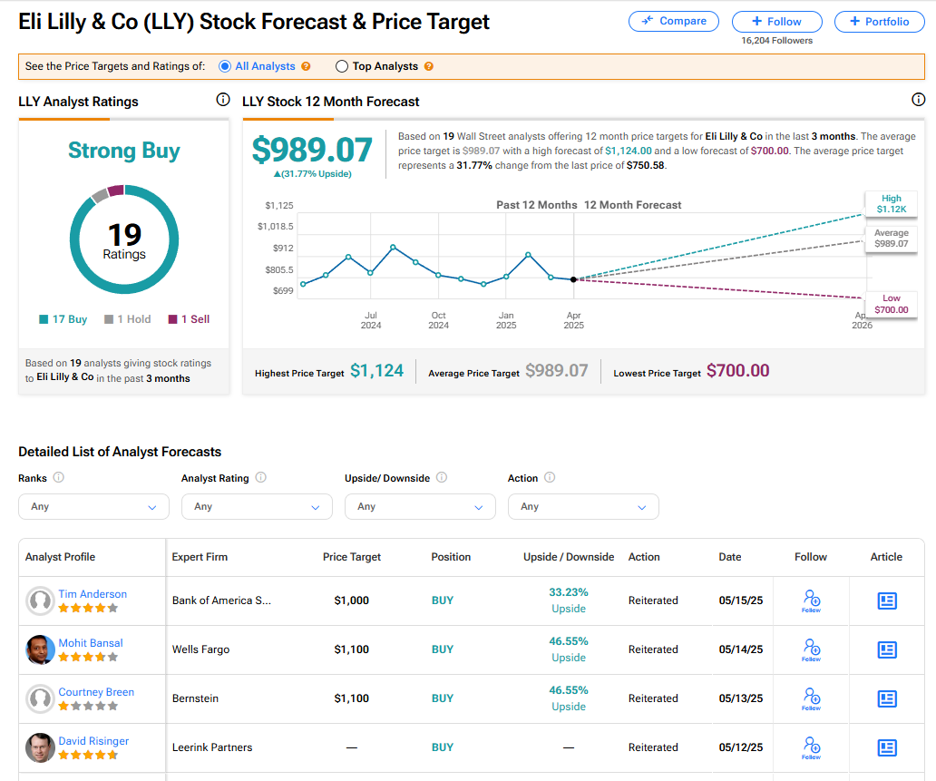This screenshot has width=936, height=781.
Task: Open David Risinger's analyst profile
Action: (93, 741)
